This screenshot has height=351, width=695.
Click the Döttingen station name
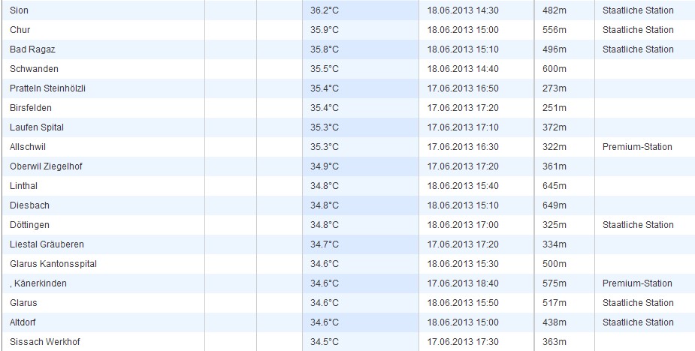click(30, 225)
